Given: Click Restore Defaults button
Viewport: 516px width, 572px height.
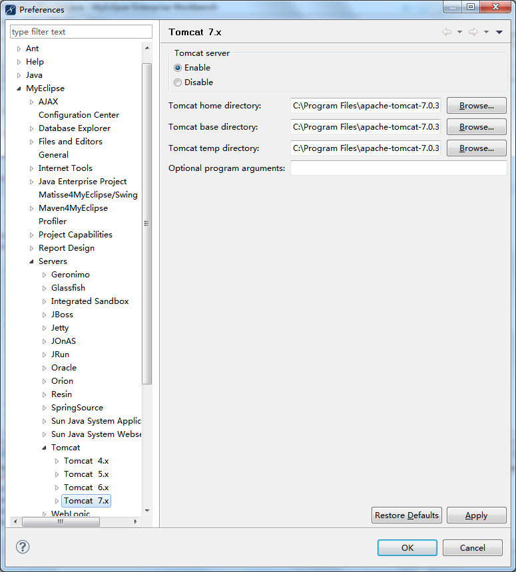Looking at the screenshot, I should [406, 515].
